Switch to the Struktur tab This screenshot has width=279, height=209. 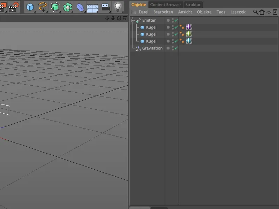pos(193,5)
